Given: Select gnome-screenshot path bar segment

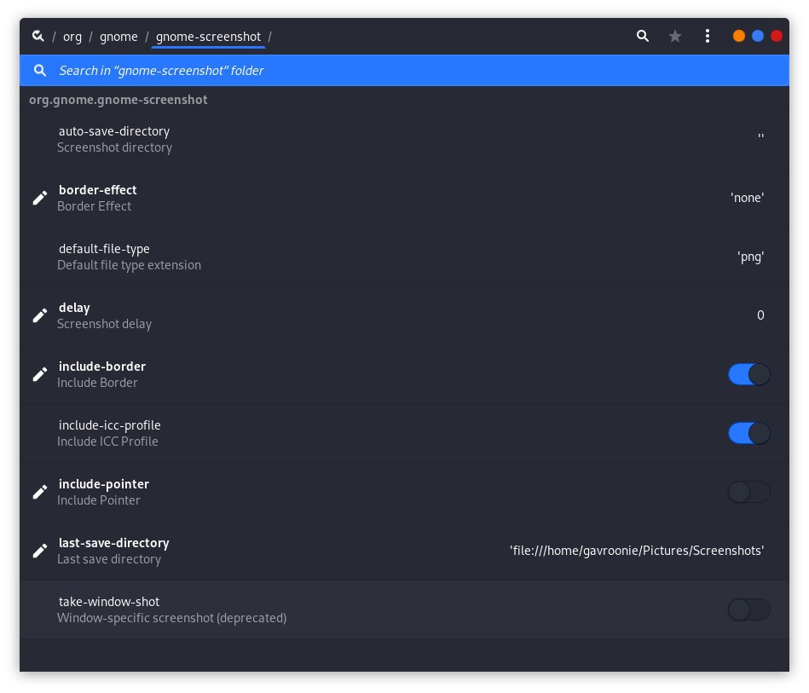Looking at the screenshot, I should pyautogui.click(x=209, y=37).
